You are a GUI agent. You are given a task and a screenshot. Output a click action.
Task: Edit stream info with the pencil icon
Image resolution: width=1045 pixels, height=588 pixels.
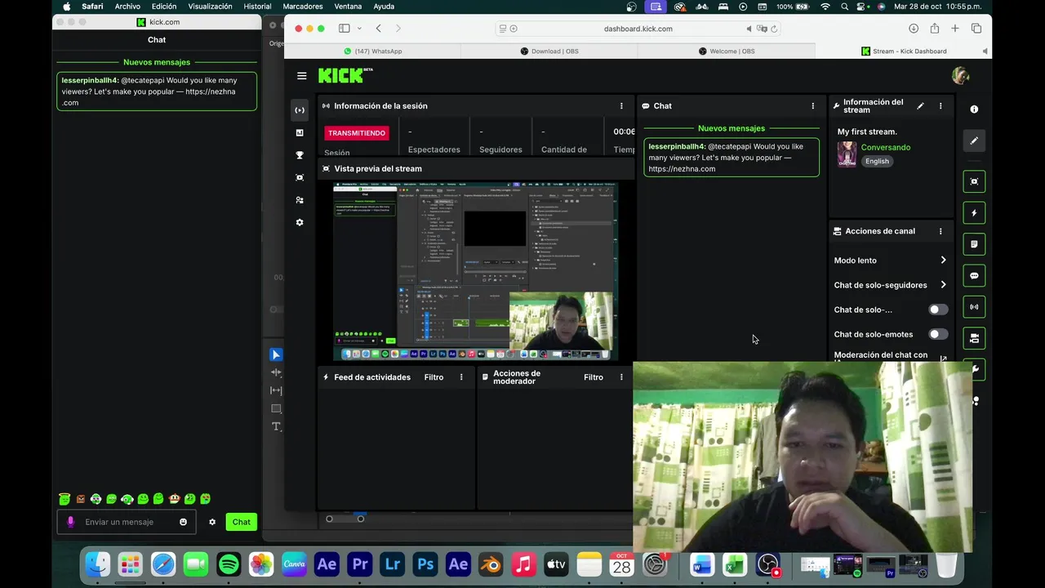pyautogui.click(x=920, y=106)
